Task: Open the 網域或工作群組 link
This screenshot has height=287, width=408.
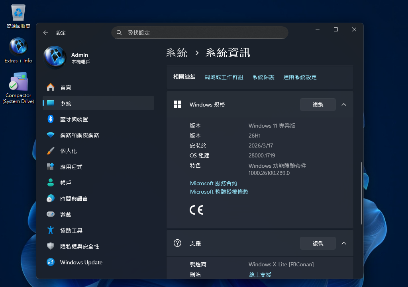Action: [224, 77]
